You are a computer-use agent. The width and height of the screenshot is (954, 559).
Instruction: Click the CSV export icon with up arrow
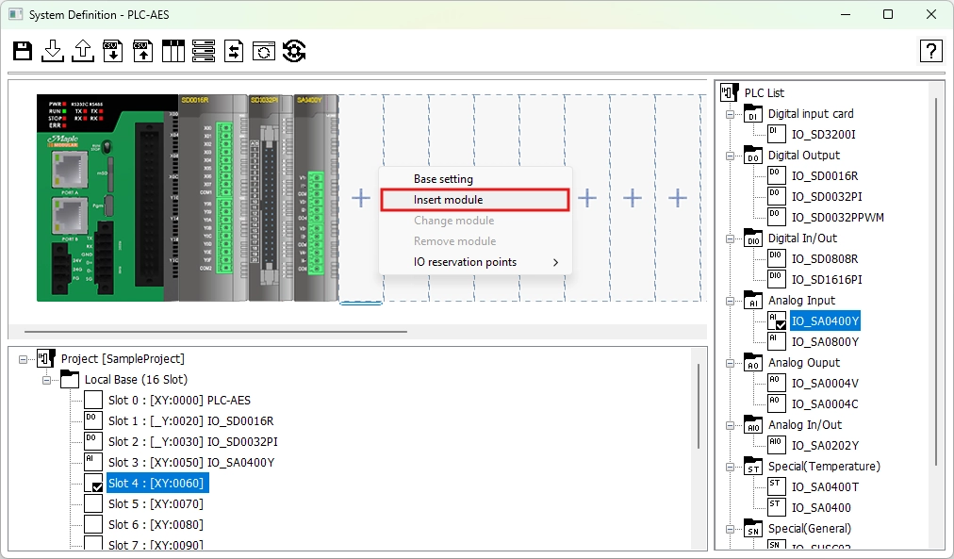[x=143, y=51]
